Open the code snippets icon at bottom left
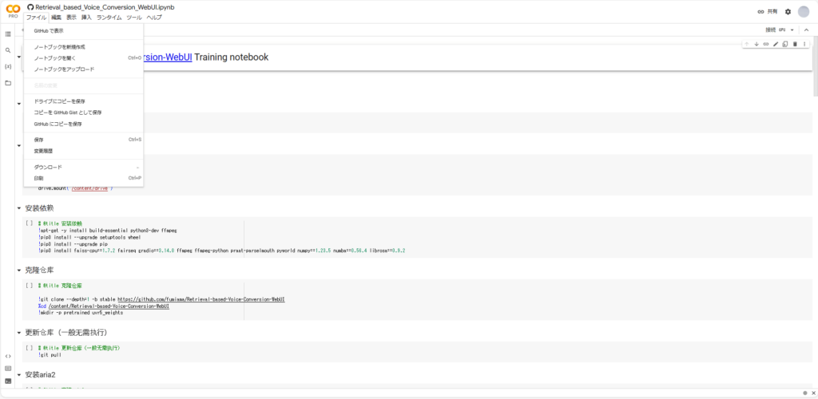Image resolution: width=818 pixels, height=399 pixels. pyautogui.click(x=8, y=356)
